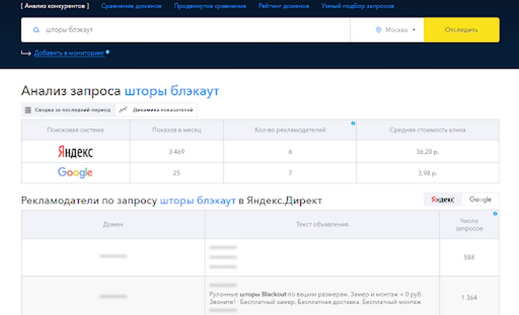
Task: Switch advertisers list to Яндекс
Action: tap(443, 199)
